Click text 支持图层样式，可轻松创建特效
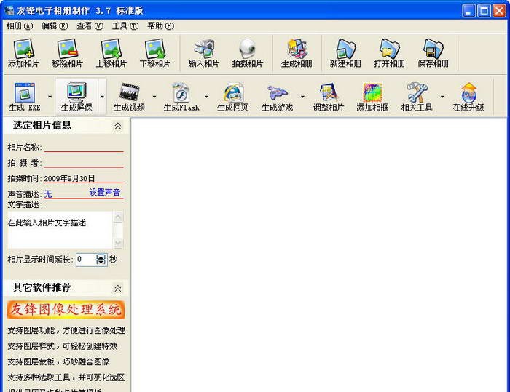The width and height of the screenshot is (510, 392). pos(63,346)
